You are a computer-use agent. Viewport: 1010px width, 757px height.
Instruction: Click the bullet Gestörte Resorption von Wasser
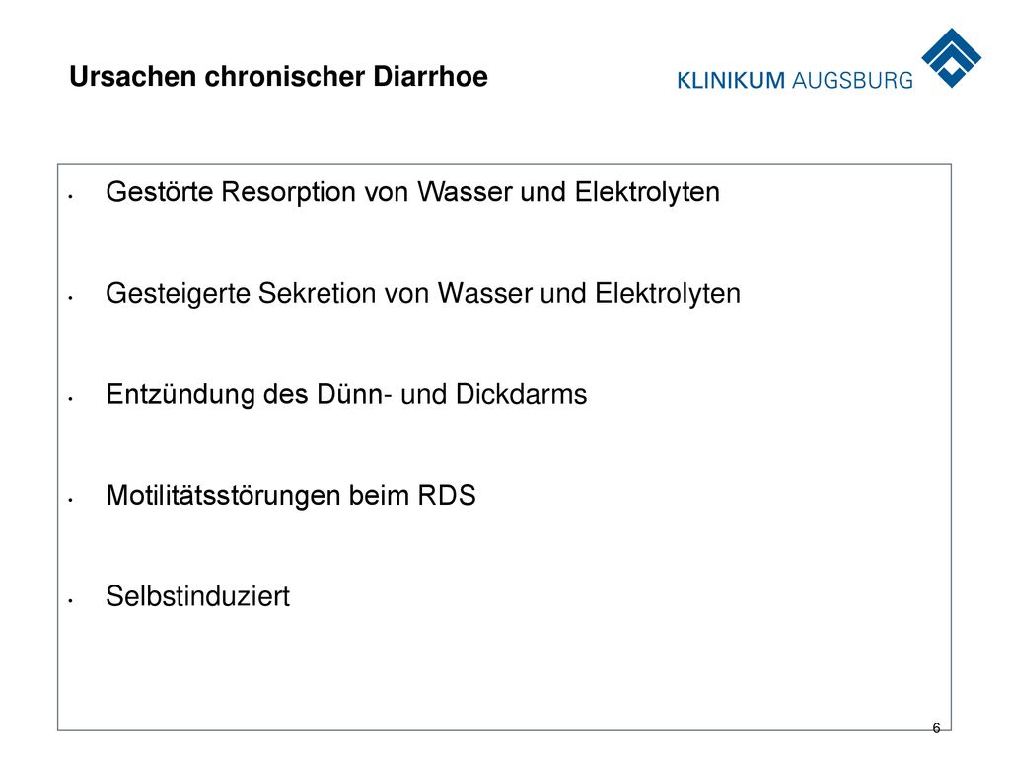(413, 192)
